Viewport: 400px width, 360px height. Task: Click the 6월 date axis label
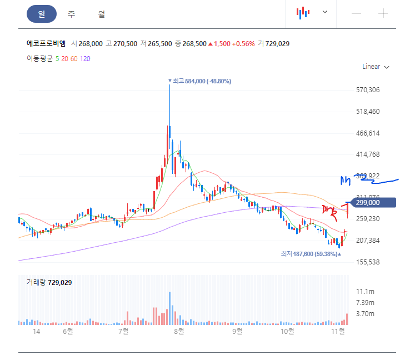point(68,332)
